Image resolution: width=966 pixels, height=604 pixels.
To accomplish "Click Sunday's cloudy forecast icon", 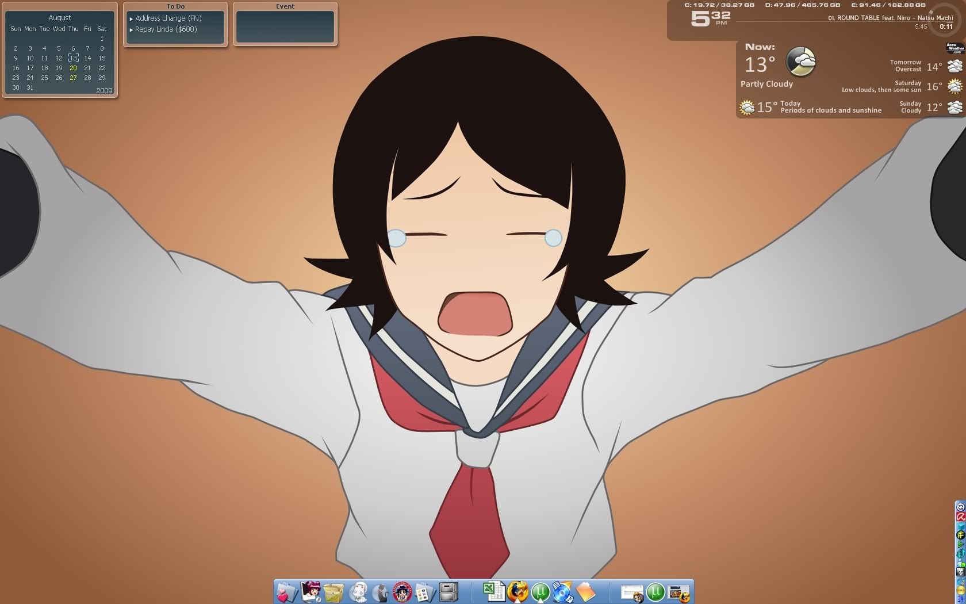I will 954,107.
